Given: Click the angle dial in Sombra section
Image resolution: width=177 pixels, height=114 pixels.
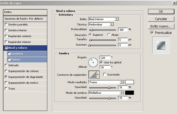Looking at the screenshot, I should (93, 62).
